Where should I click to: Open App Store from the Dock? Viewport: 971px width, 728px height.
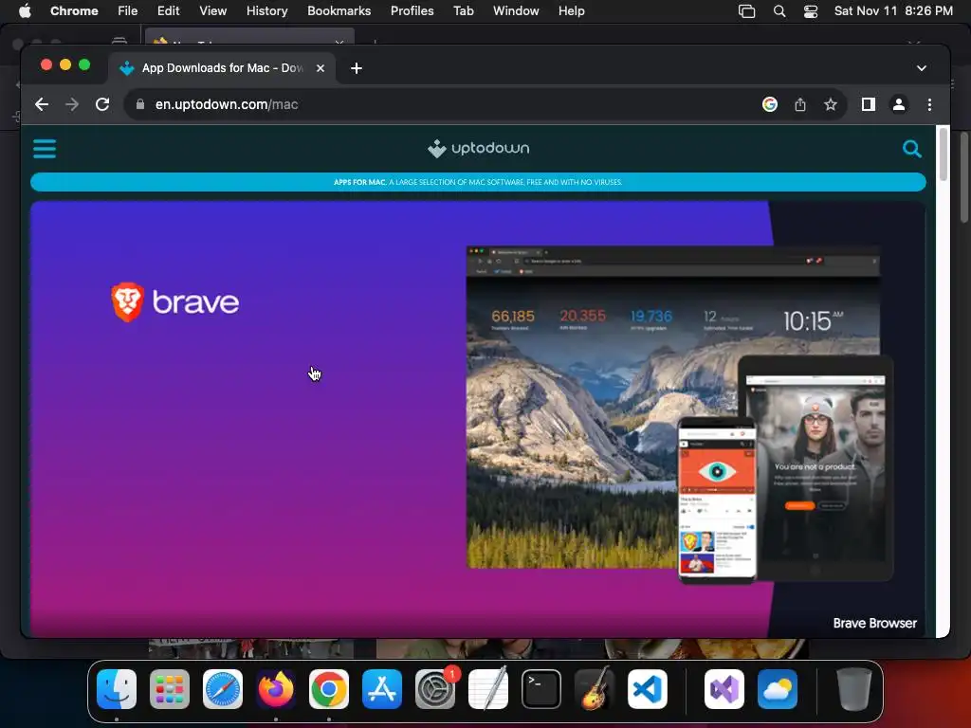382,689
